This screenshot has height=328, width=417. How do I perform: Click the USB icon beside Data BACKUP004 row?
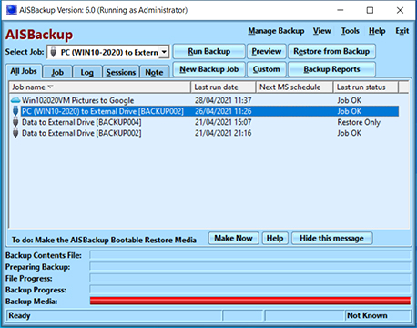coord(15,122)
